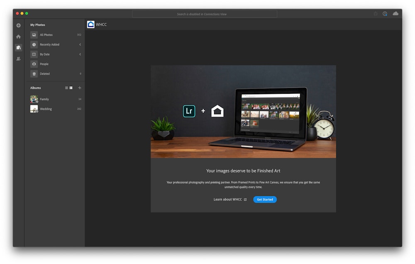Click the Add Photos plus icon
The width and height of the screenshot is (415, 264).
pyautogui.click(x=18, y=25)
